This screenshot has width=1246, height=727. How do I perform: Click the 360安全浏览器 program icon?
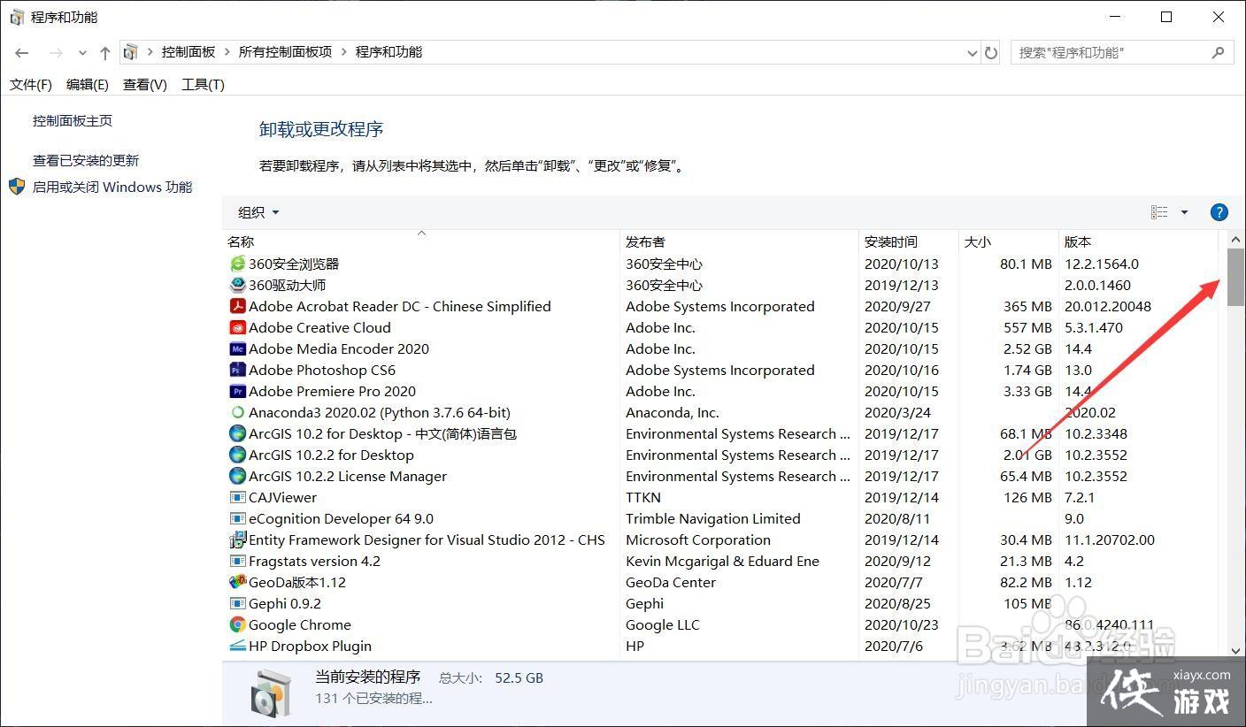click(237, 264)
